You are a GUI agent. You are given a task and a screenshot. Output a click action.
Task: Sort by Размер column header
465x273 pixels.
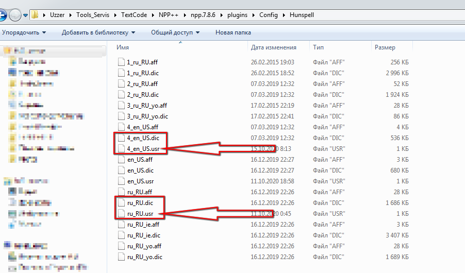pyautogui.click(x=385, y=47)
